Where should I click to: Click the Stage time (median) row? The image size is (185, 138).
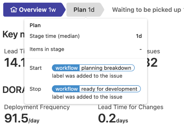pos(86,36)
